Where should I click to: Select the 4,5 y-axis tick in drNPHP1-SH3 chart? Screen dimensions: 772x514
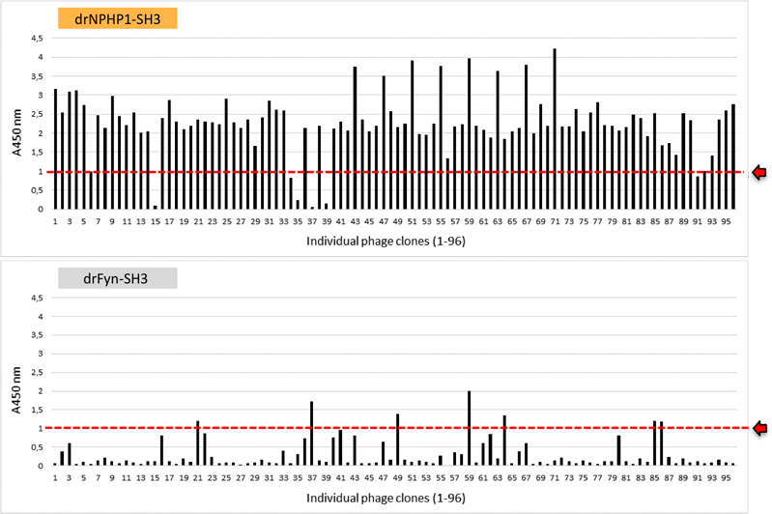coord(38,38)
